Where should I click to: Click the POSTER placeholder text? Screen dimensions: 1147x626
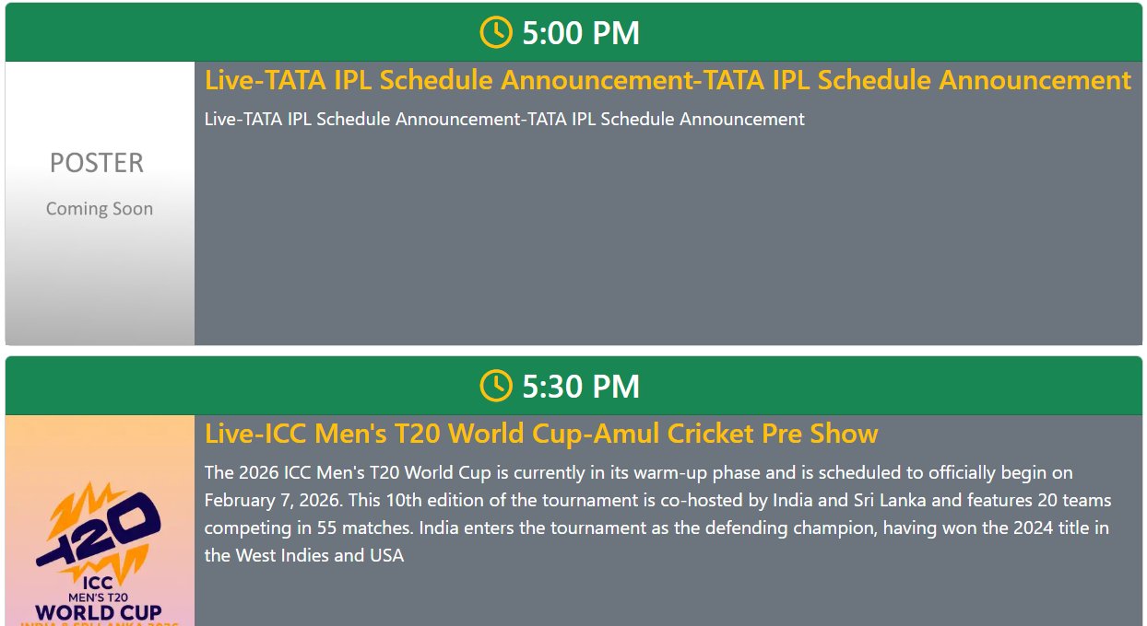click(x=97, y=163)
